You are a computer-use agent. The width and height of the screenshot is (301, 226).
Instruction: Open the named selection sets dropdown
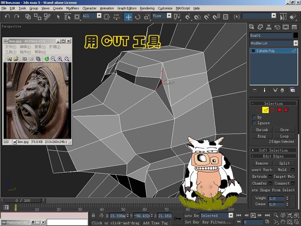[x=274, y=15]
